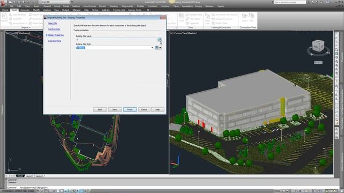344x193 pixels.
Task: Open the arrow next to the style edit icon
Action: (x=160, y=48)
